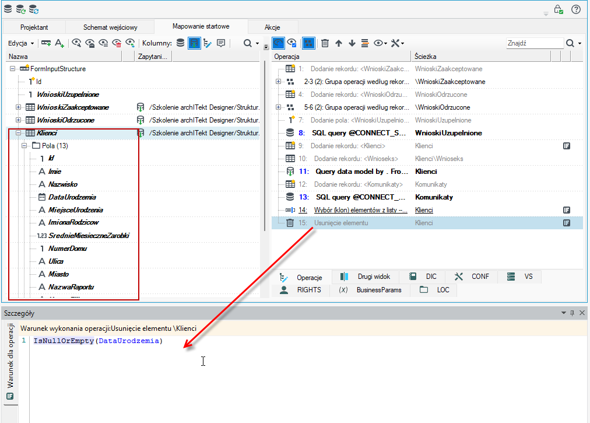Collapse the Klienci tree node
Screen dimensions: 590x423
point(18,133)
